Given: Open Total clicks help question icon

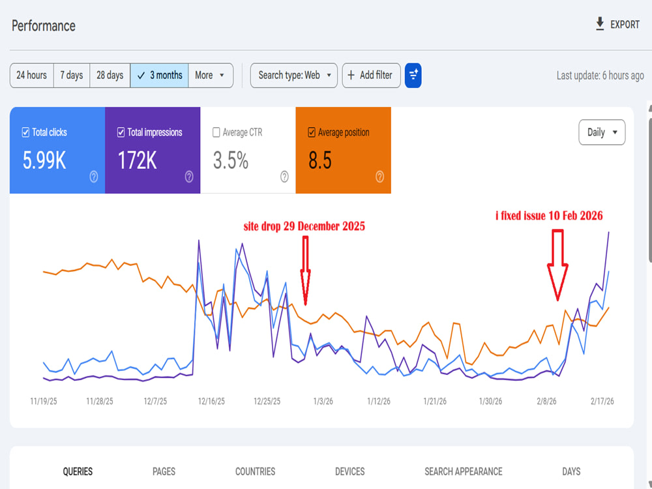Looking at the screenshot, I should tap(93, 177).
